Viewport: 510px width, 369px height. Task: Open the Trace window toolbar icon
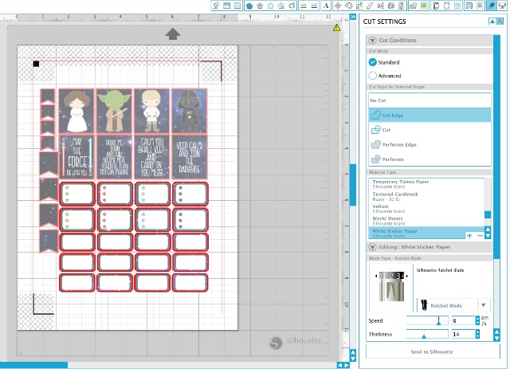[424, 6]
